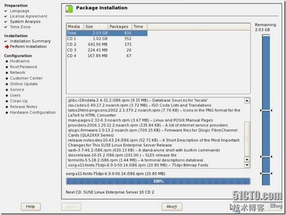The width and height of the screenshot is (286, 215).
Task: Click the 641.56 MB size cell
Action: coord(98,44)
